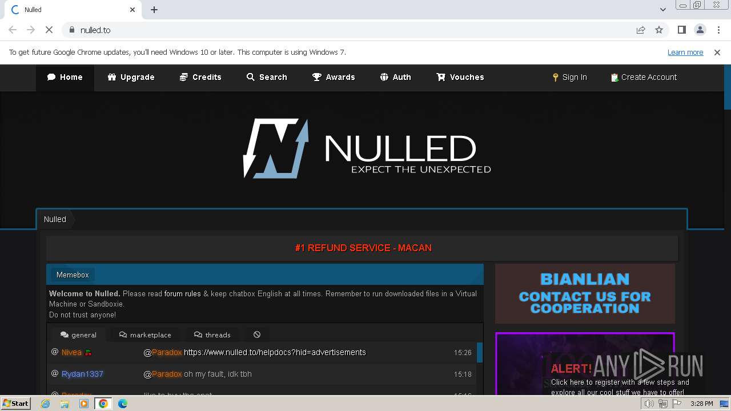Viewport: 731px width, 411px height.
Task: Go to the Home menu item
Action: (x=65, y=77)
